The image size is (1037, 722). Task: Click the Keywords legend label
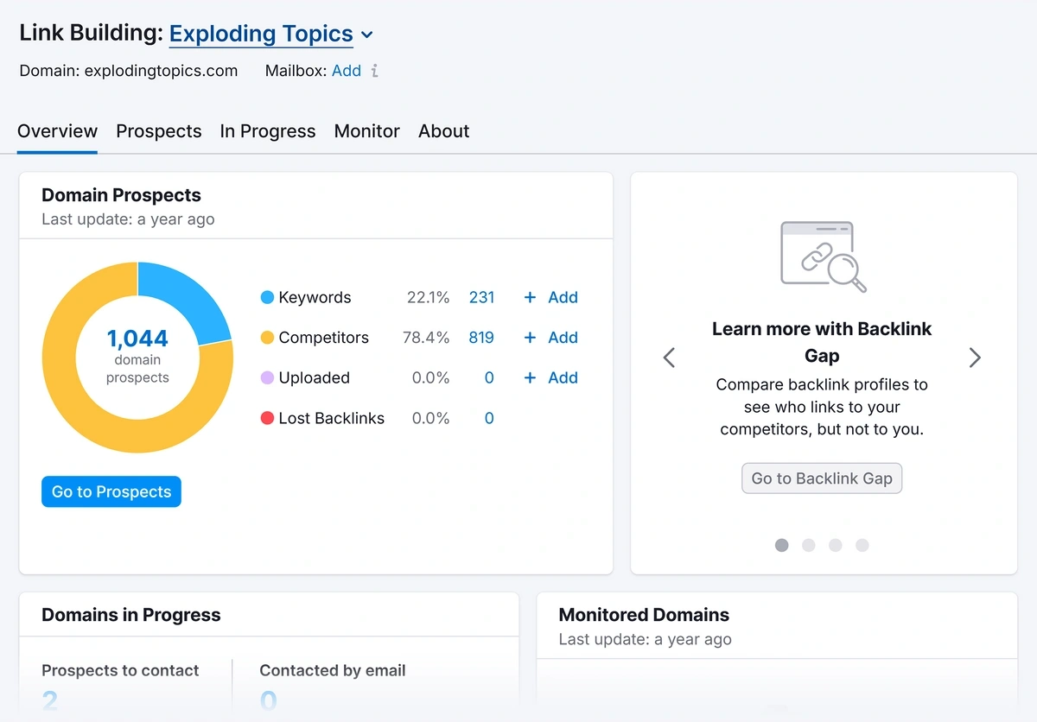click(315, 297)
